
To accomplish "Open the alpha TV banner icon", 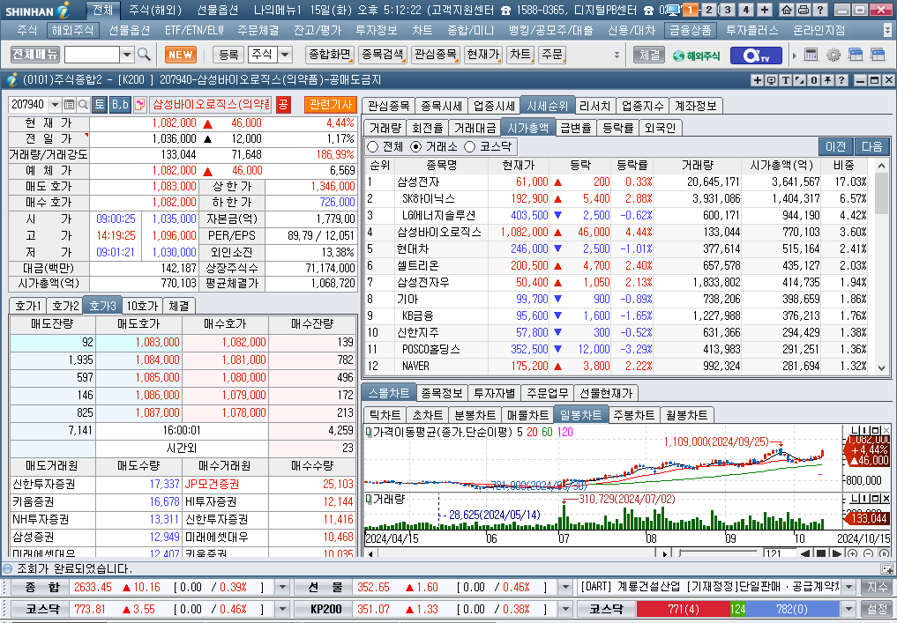I will 756,56.
